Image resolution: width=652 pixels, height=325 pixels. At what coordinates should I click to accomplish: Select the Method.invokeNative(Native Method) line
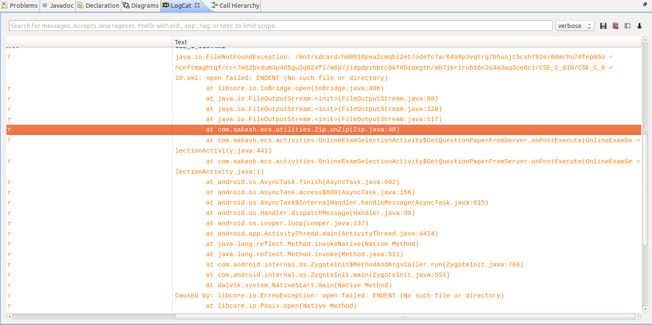[x=324, y=244]
